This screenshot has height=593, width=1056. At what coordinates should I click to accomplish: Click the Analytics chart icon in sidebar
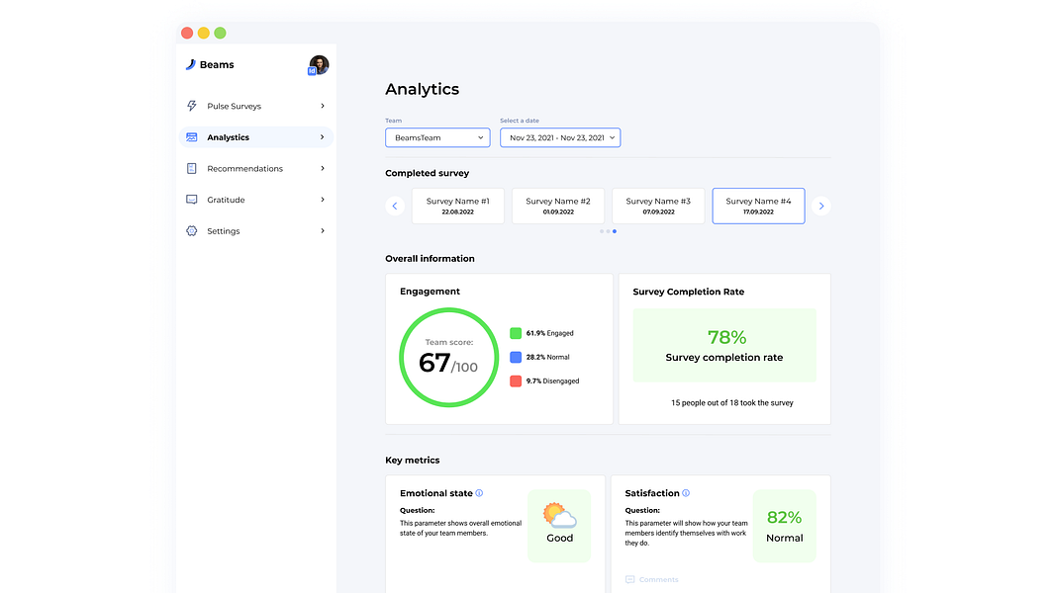pyautogui.click(x=192, y=137)
